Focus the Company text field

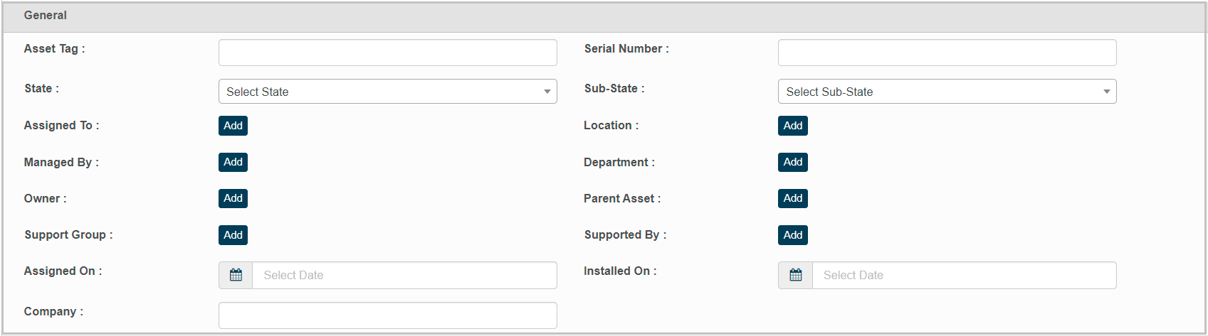387,315
